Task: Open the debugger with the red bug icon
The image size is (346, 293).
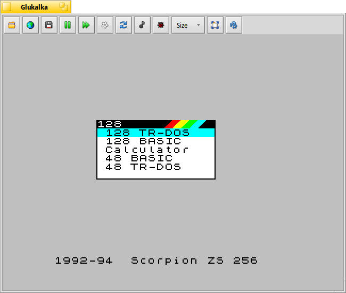Action: pyautogui.click(x=161, y=25)
